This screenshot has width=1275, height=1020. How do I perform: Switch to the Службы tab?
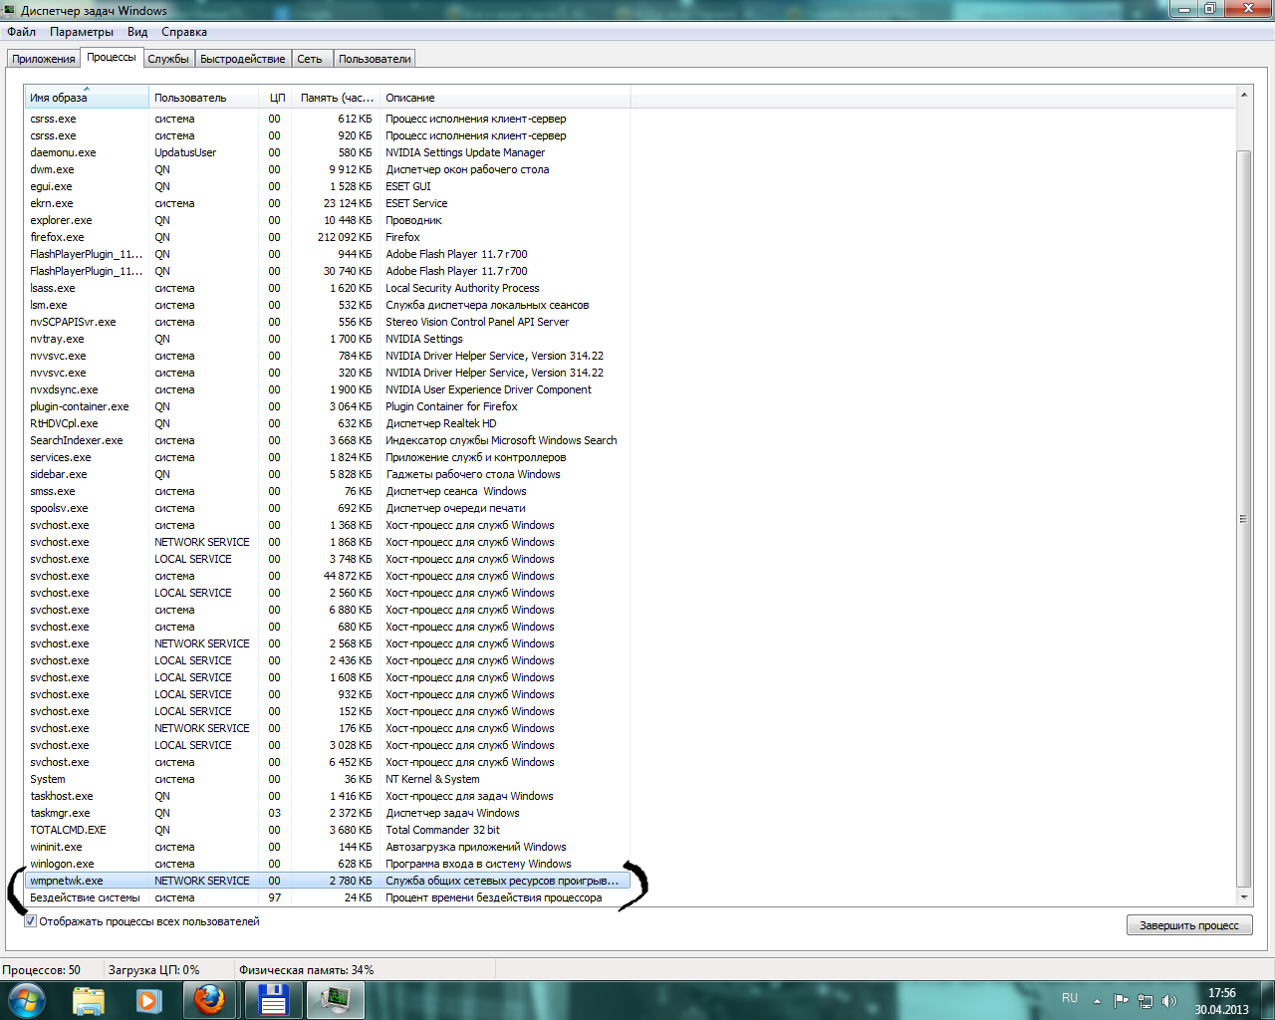(168, 59)
